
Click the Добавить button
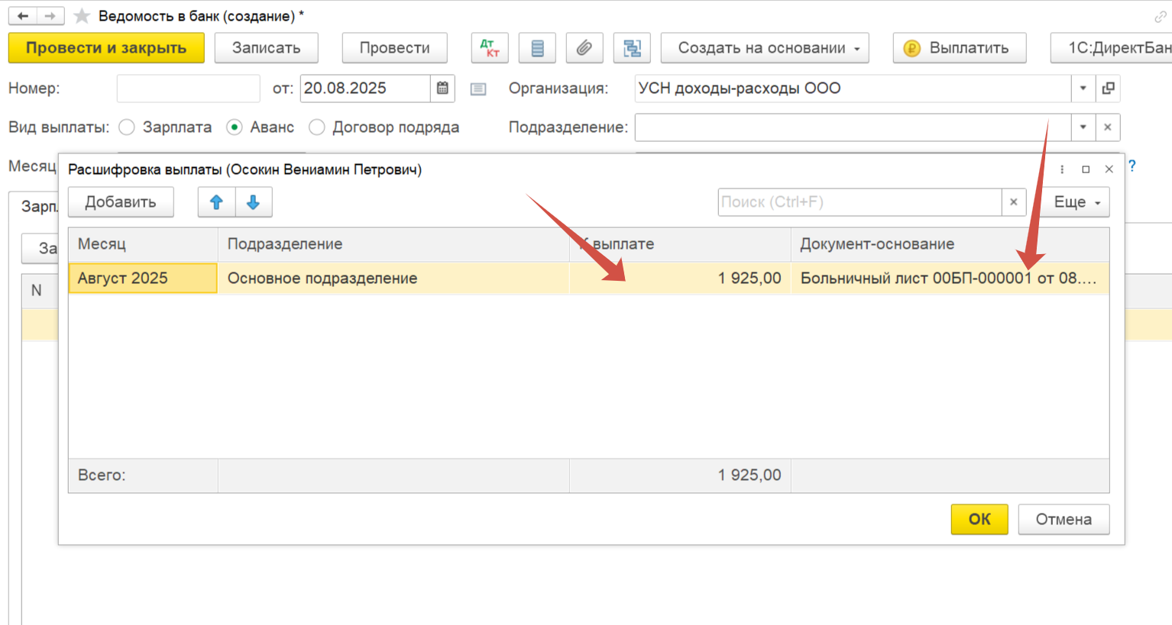[121, 202]
